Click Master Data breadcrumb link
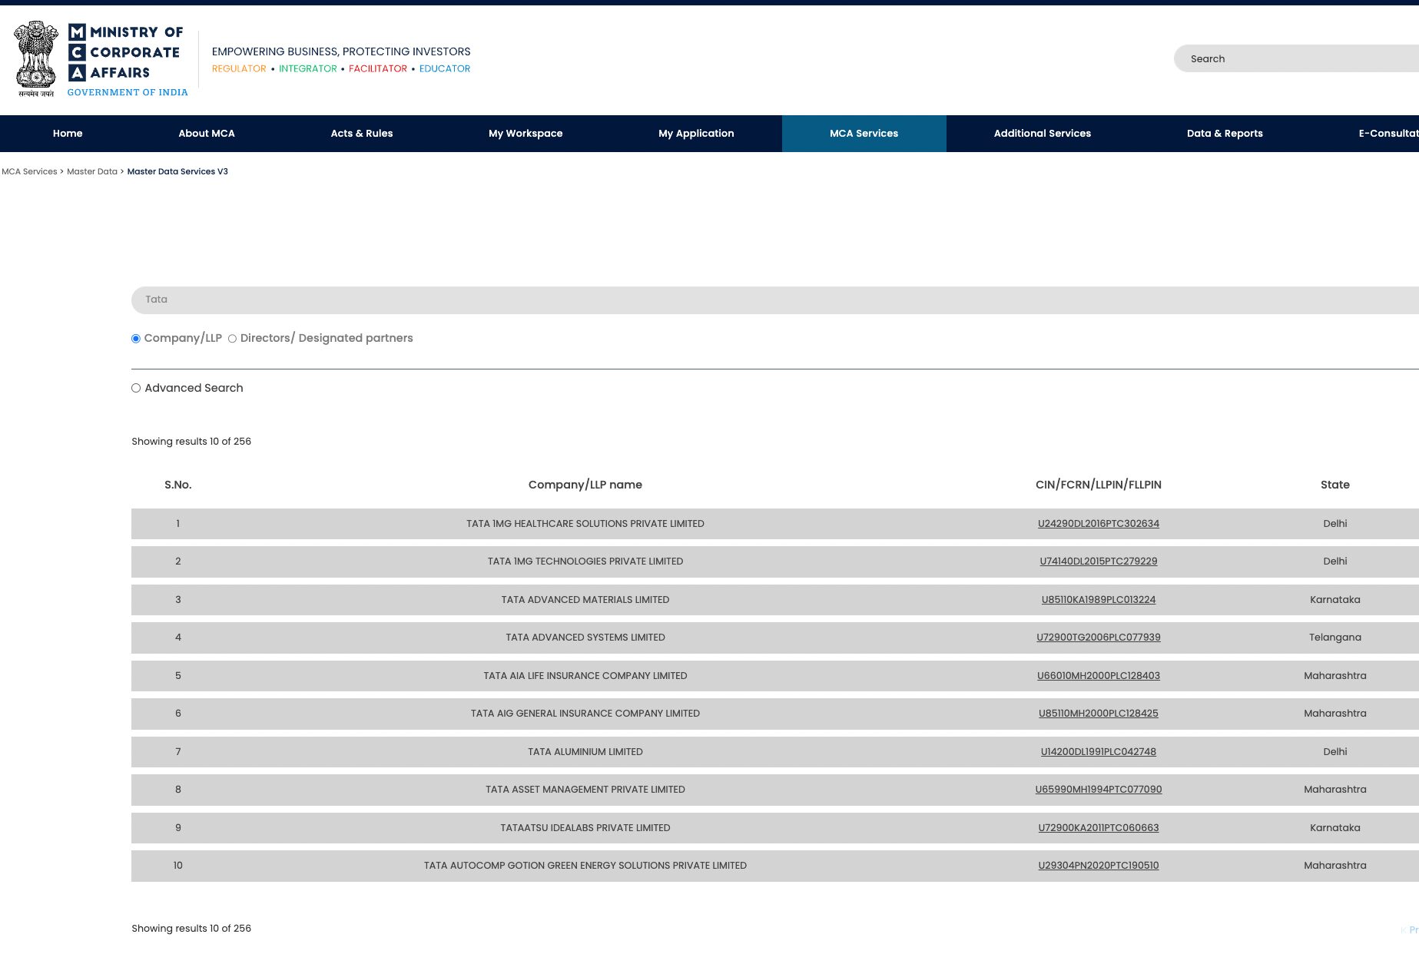 coord(92,172)
